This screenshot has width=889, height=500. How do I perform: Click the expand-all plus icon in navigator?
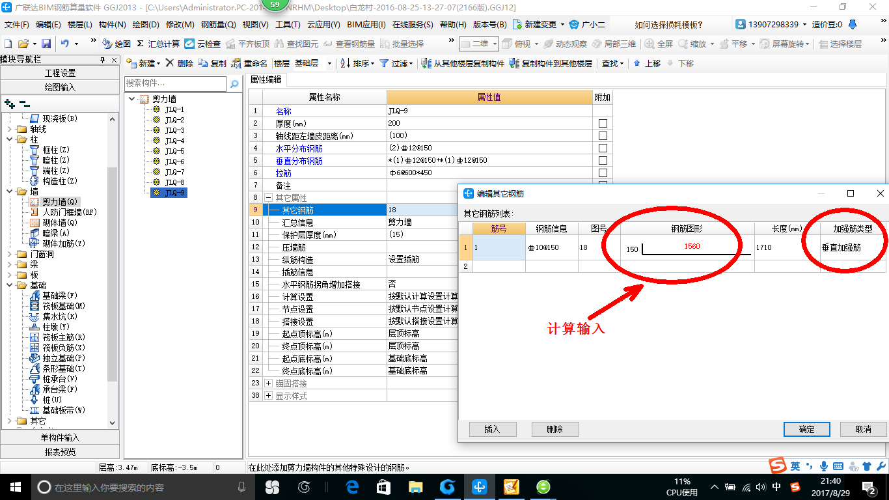click(9, 104)
